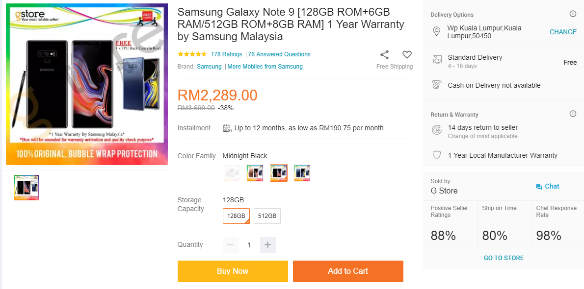Increase quantity with plus button
584x289 pixels.
[267, 245]
